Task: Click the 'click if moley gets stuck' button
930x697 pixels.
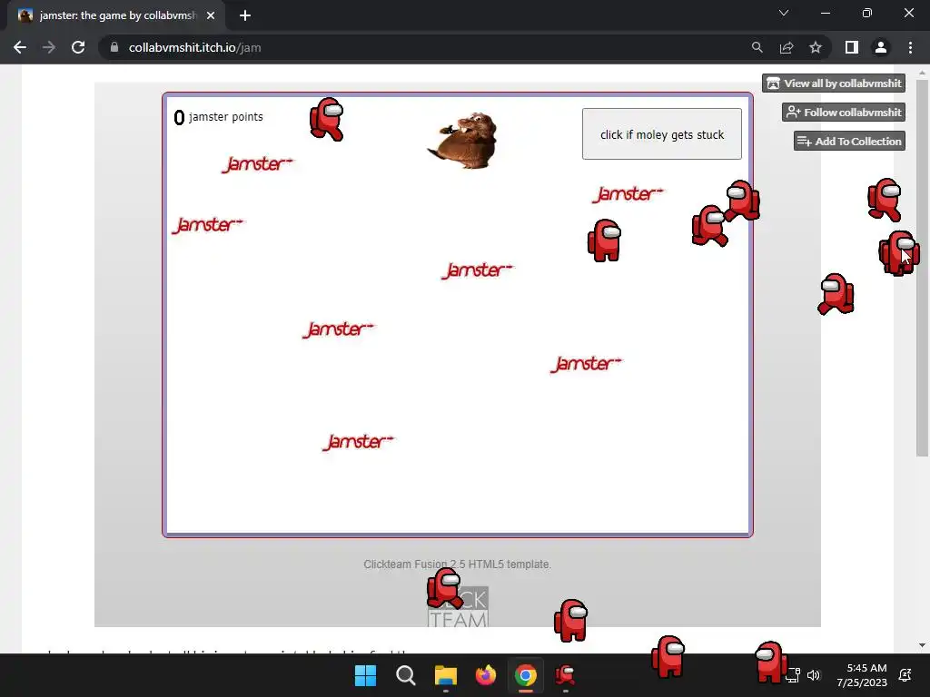Action: pyautogui.click(x=662, y=134)
